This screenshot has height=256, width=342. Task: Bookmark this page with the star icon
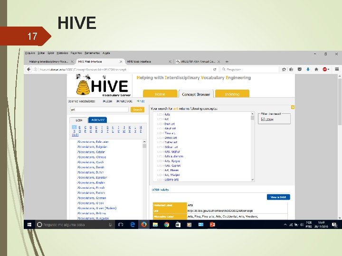pos(284,69)
